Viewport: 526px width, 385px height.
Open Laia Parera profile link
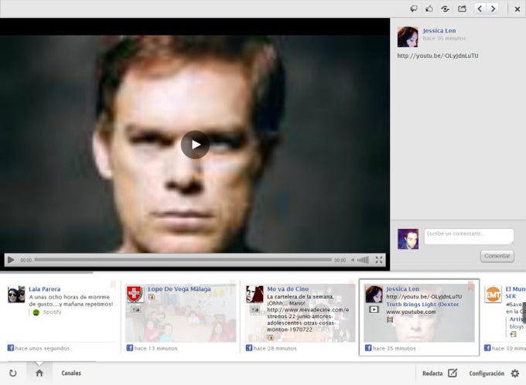pos(45,289)
